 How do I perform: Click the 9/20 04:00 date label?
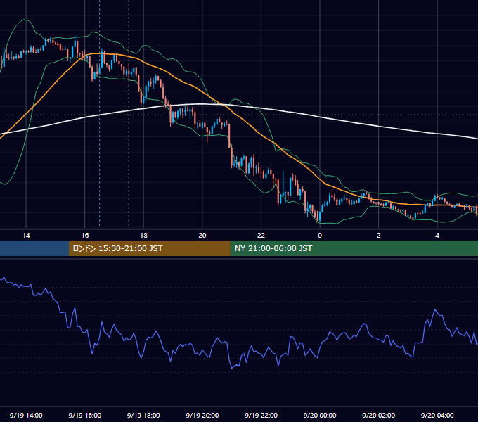[437, 415]
